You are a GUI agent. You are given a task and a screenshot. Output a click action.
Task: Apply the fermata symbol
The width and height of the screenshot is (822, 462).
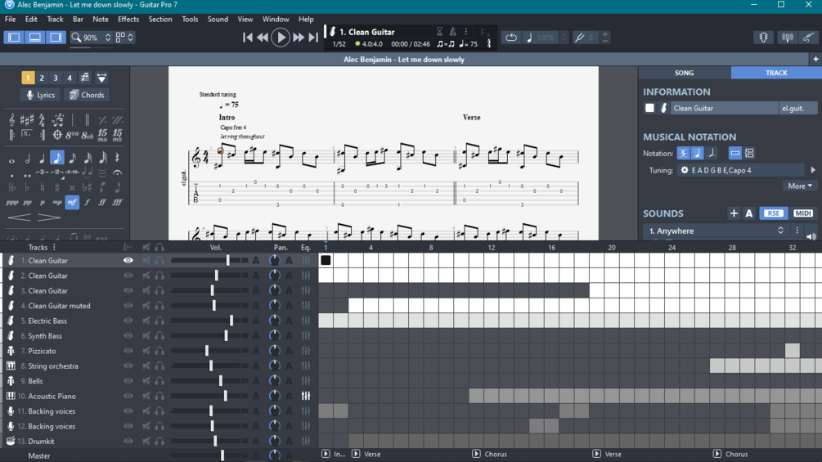[118, 173]
